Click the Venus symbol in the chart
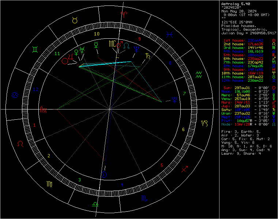The height and width of the screenshot is (219, 278). [x=76, y=53]
